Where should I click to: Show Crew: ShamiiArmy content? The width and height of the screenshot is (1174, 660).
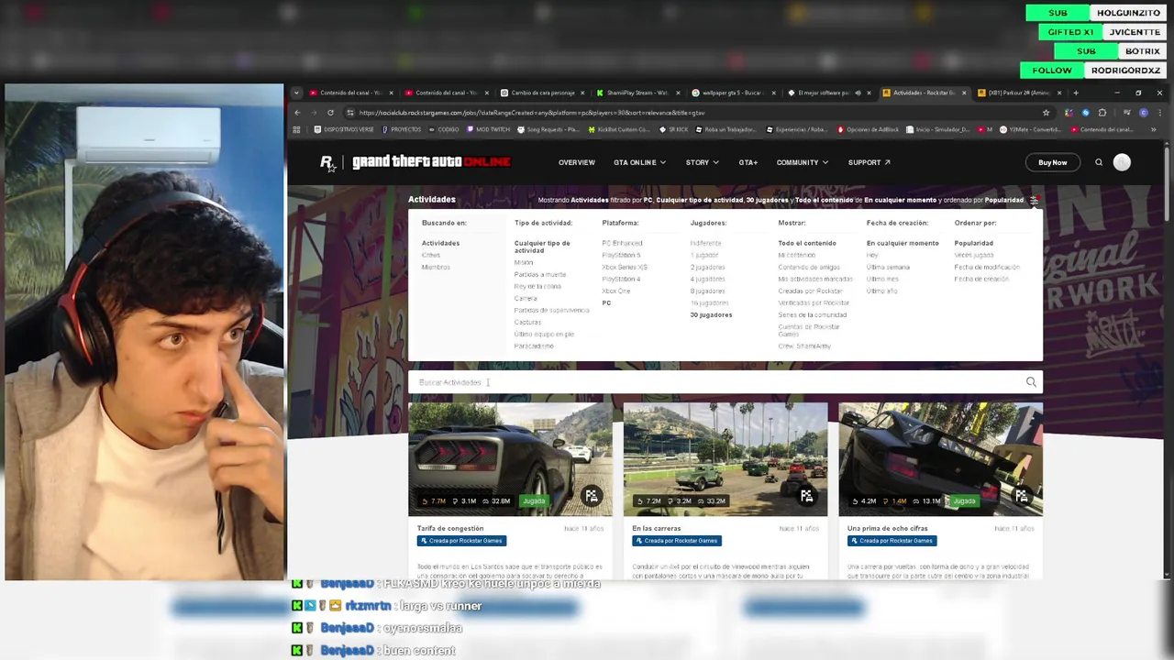(x=804, y=346)
